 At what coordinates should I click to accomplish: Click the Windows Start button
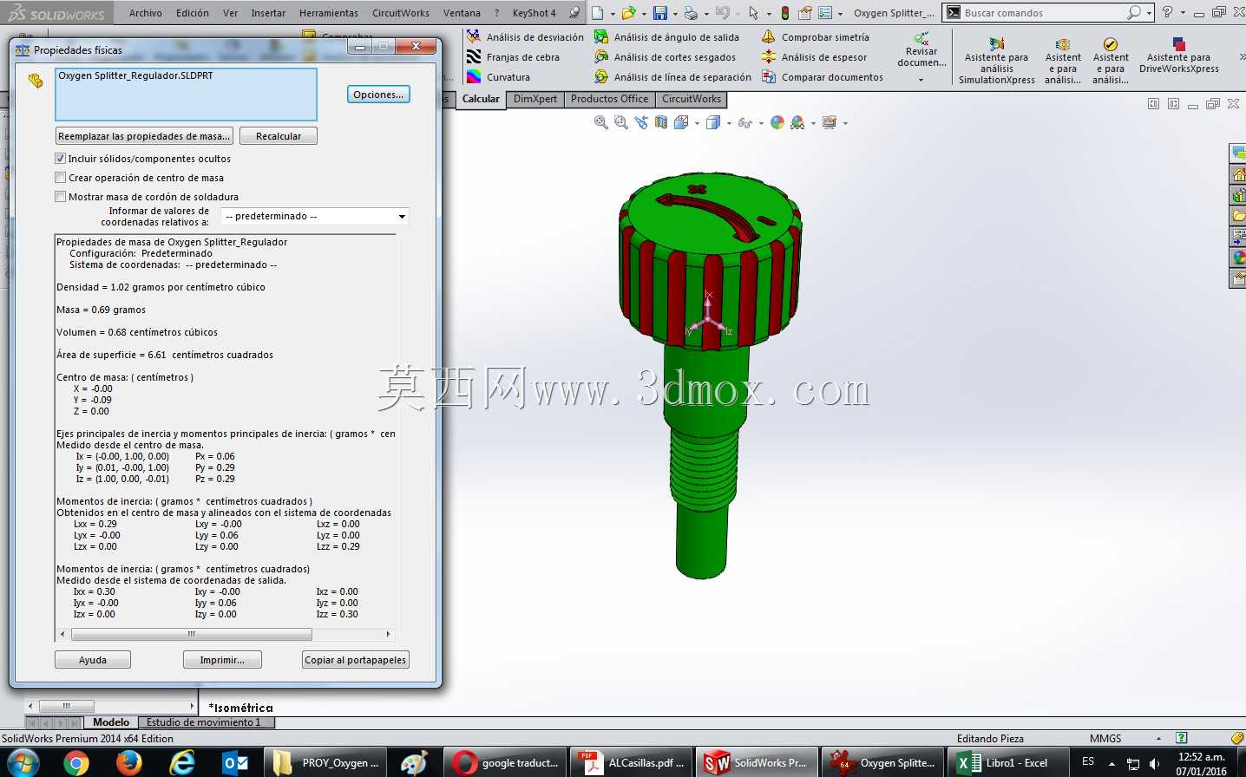(23, 763)
